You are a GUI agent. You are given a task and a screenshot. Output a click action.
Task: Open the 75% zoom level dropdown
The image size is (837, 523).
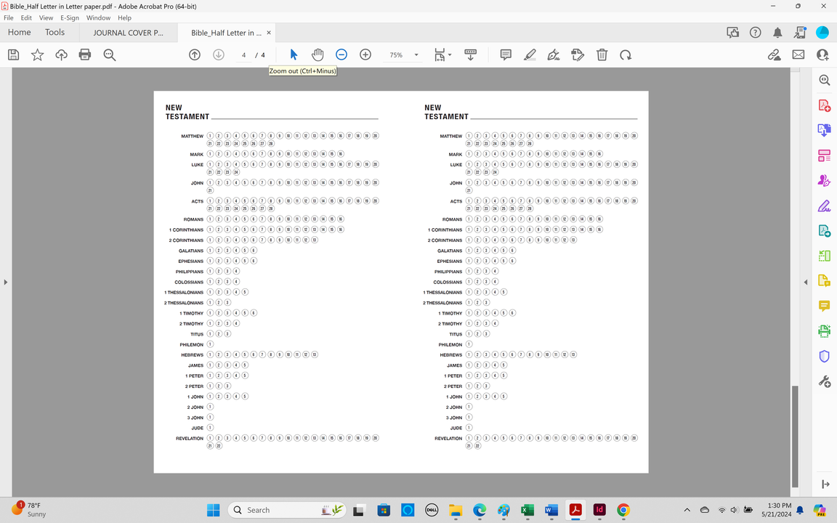pos(416,55)
